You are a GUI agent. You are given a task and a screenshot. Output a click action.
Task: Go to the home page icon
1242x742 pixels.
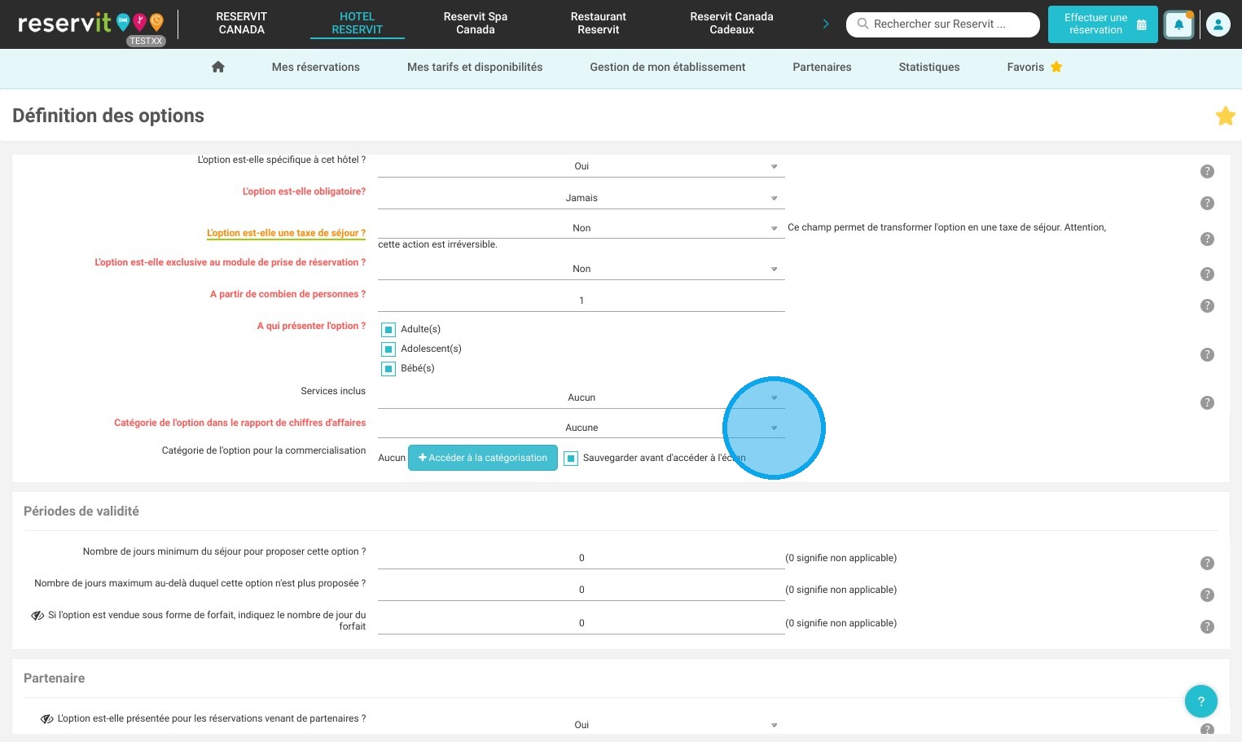point(217,67)
